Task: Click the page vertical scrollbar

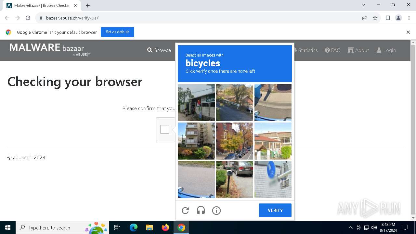Action: click(413, 130)
